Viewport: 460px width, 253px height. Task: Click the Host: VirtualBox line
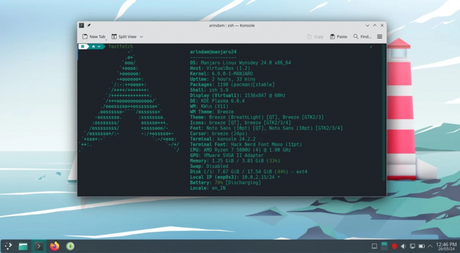click(x=220, y=68)
